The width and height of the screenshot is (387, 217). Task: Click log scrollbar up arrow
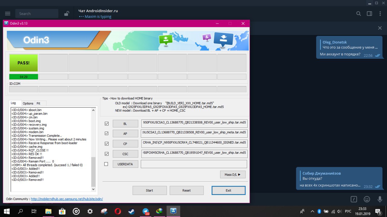93,110
